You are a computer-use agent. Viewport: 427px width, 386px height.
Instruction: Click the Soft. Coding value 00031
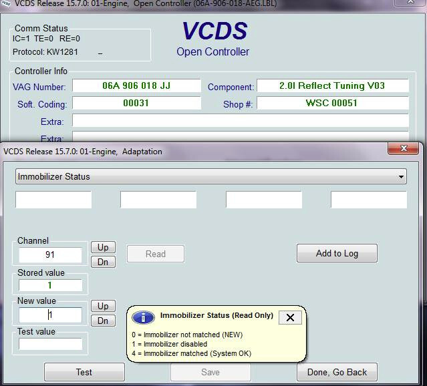[136, 103]
